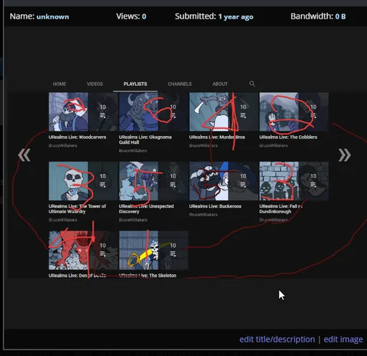Open URealms Live: Fall of Dundinborough title
This screenshot has height=356, width=367.
point(281,208)
